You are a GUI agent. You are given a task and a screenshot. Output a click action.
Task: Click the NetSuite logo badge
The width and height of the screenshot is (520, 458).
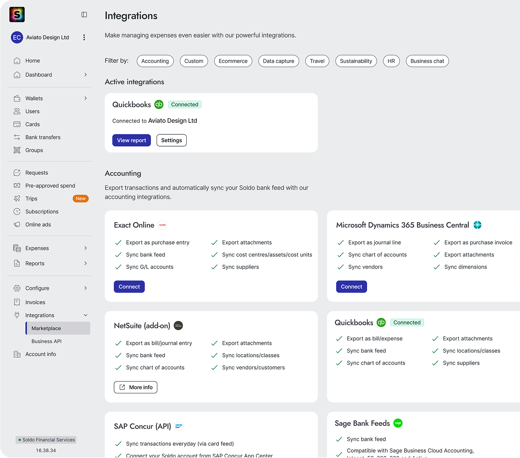[178, 325]
